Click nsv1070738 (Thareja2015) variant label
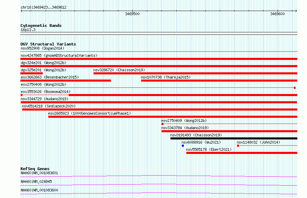Image resolution: width=307 pixels, height=198 pixels. 166,77
